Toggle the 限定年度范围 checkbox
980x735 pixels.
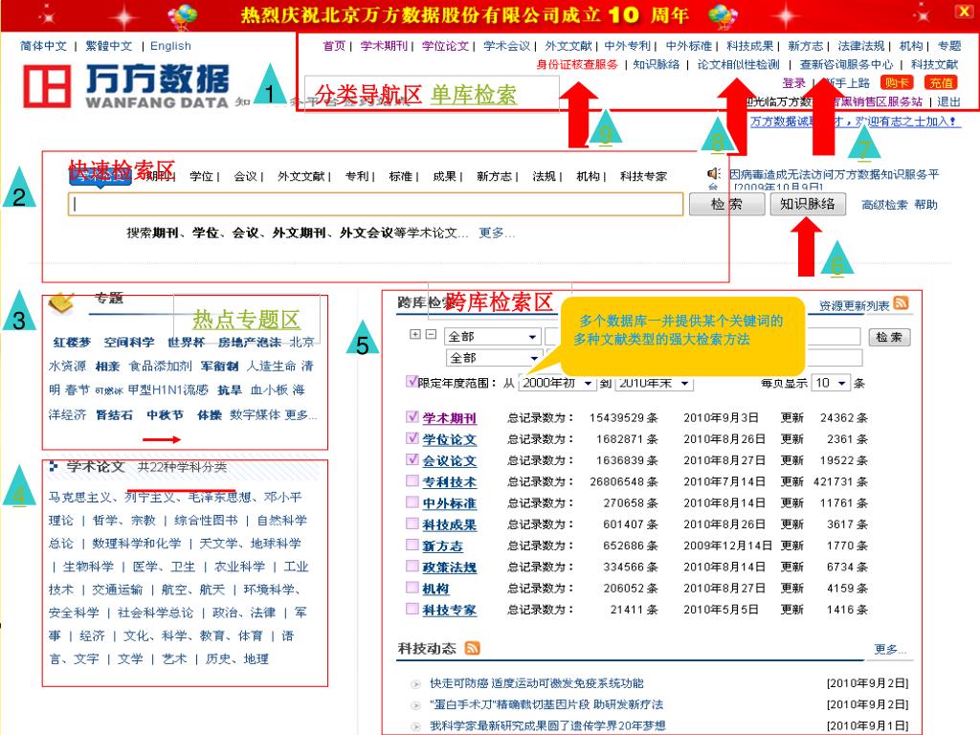[412, 381]
